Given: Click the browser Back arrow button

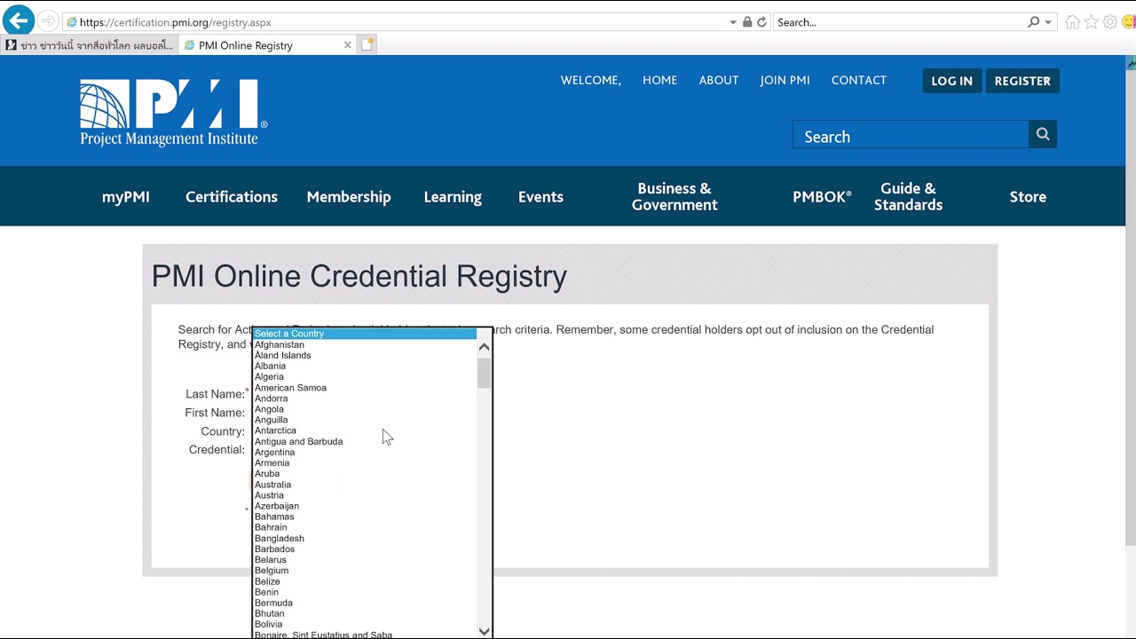Looking at the screenshot, I should [x=18, y=20].
